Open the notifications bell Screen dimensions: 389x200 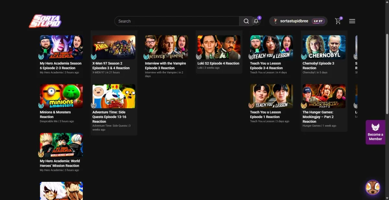click(x=256, y=21)
